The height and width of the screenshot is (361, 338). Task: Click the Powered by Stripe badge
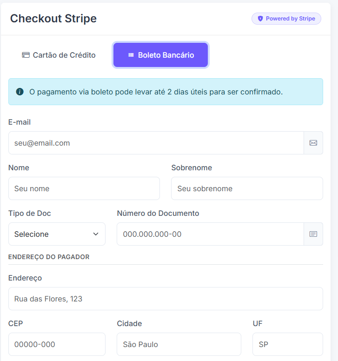(x=286, y=19)
